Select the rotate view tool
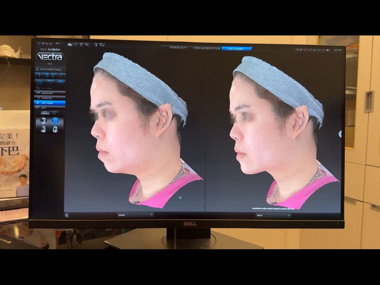This screenshot has width=380, height=285. [82, 44]
